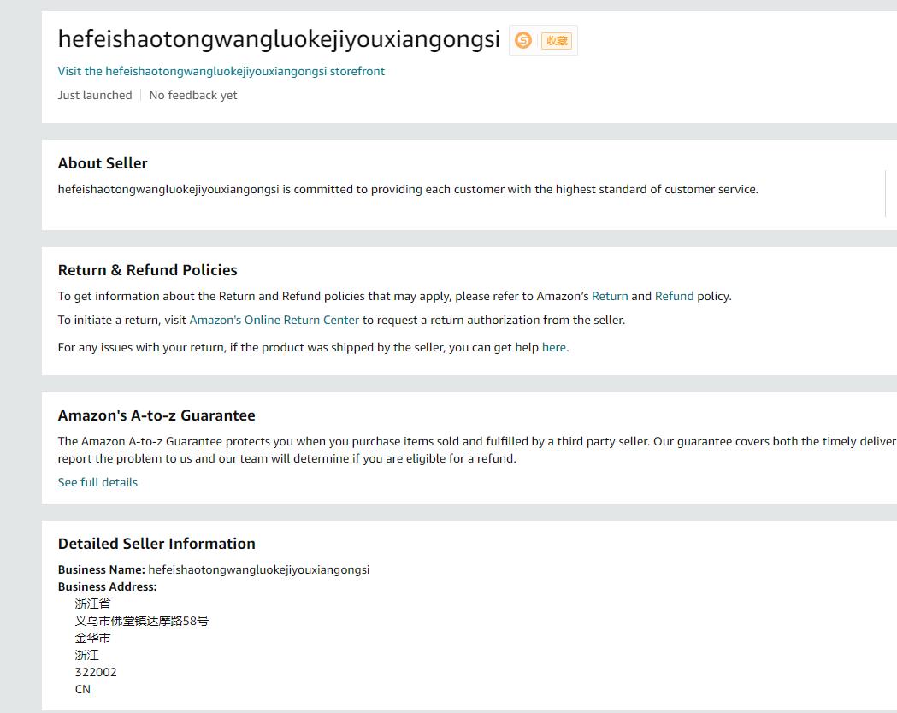The width and height of the screenshot is (897, 713).
Task: Click the 'here' return help link
Action: coord(553,347)
